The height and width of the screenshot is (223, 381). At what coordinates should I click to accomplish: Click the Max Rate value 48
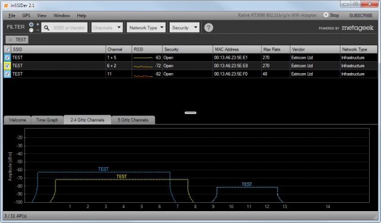click(x=265, y=74)
